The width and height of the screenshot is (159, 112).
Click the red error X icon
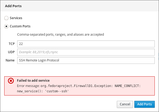[x=11, y=81]
